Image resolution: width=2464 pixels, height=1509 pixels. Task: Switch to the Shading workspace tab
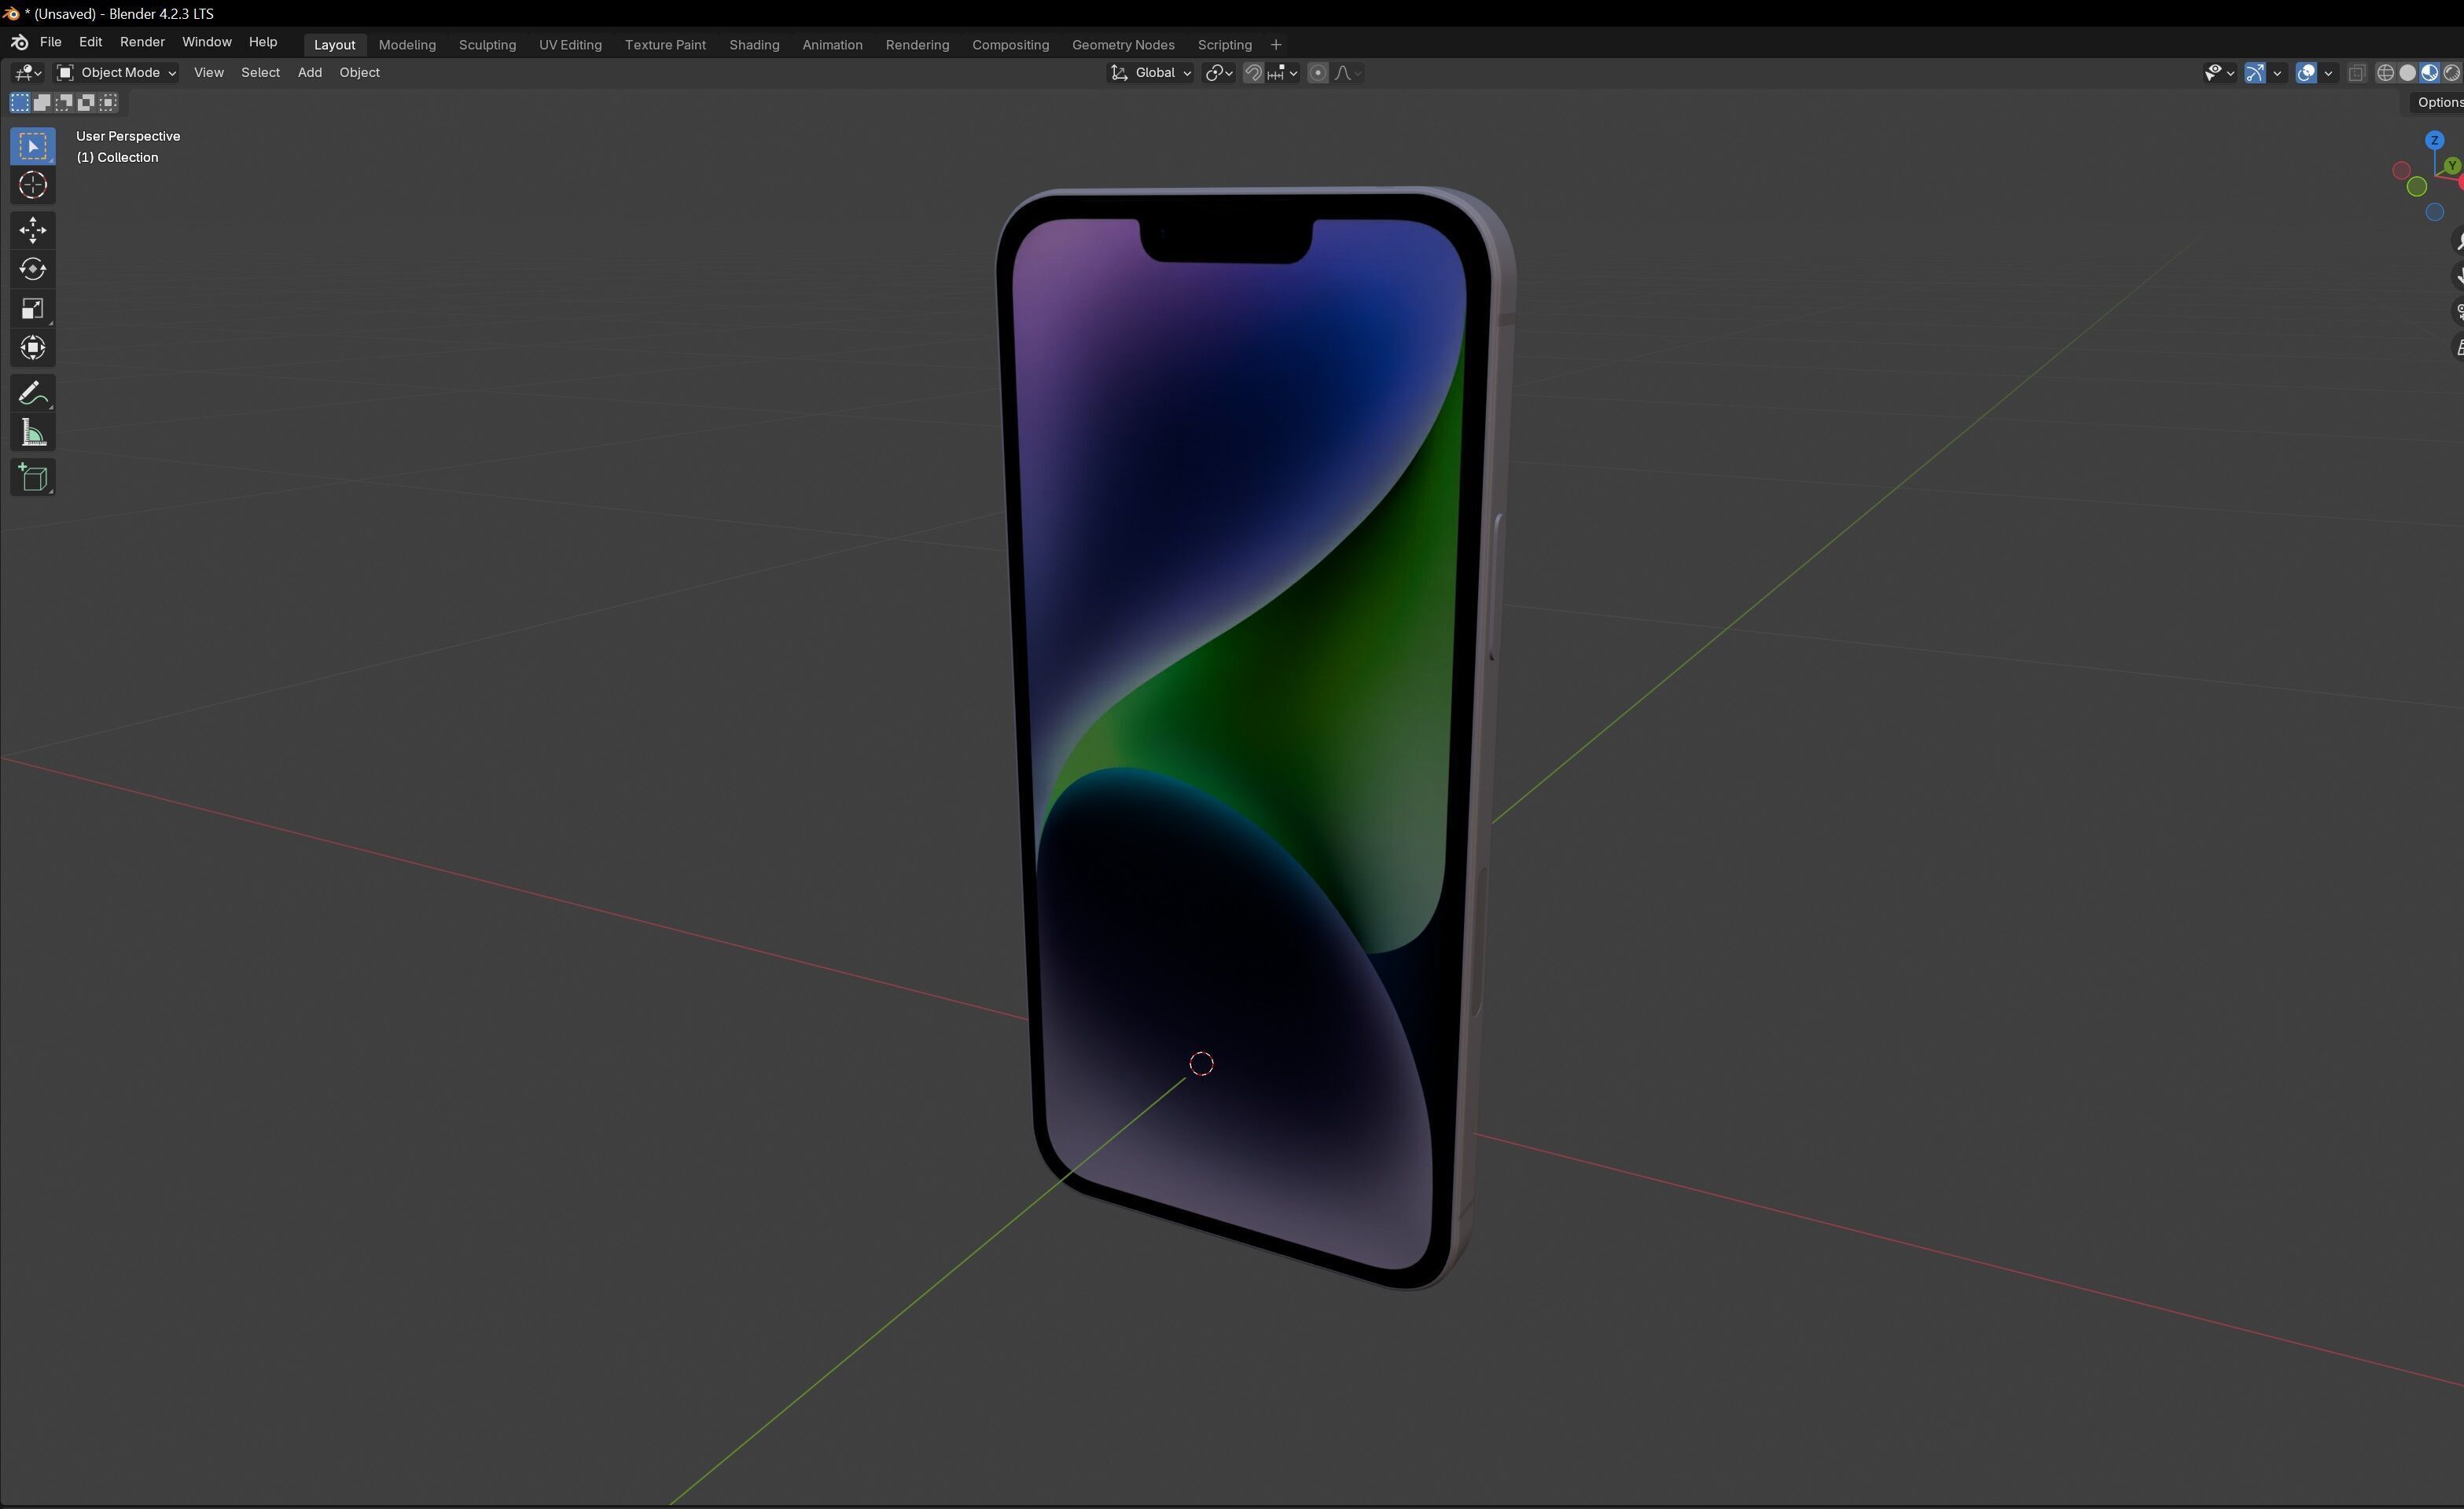click(x=754, y=45)
